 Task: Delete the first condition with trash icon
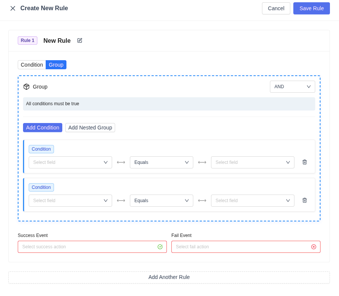(x=305, y=162)
